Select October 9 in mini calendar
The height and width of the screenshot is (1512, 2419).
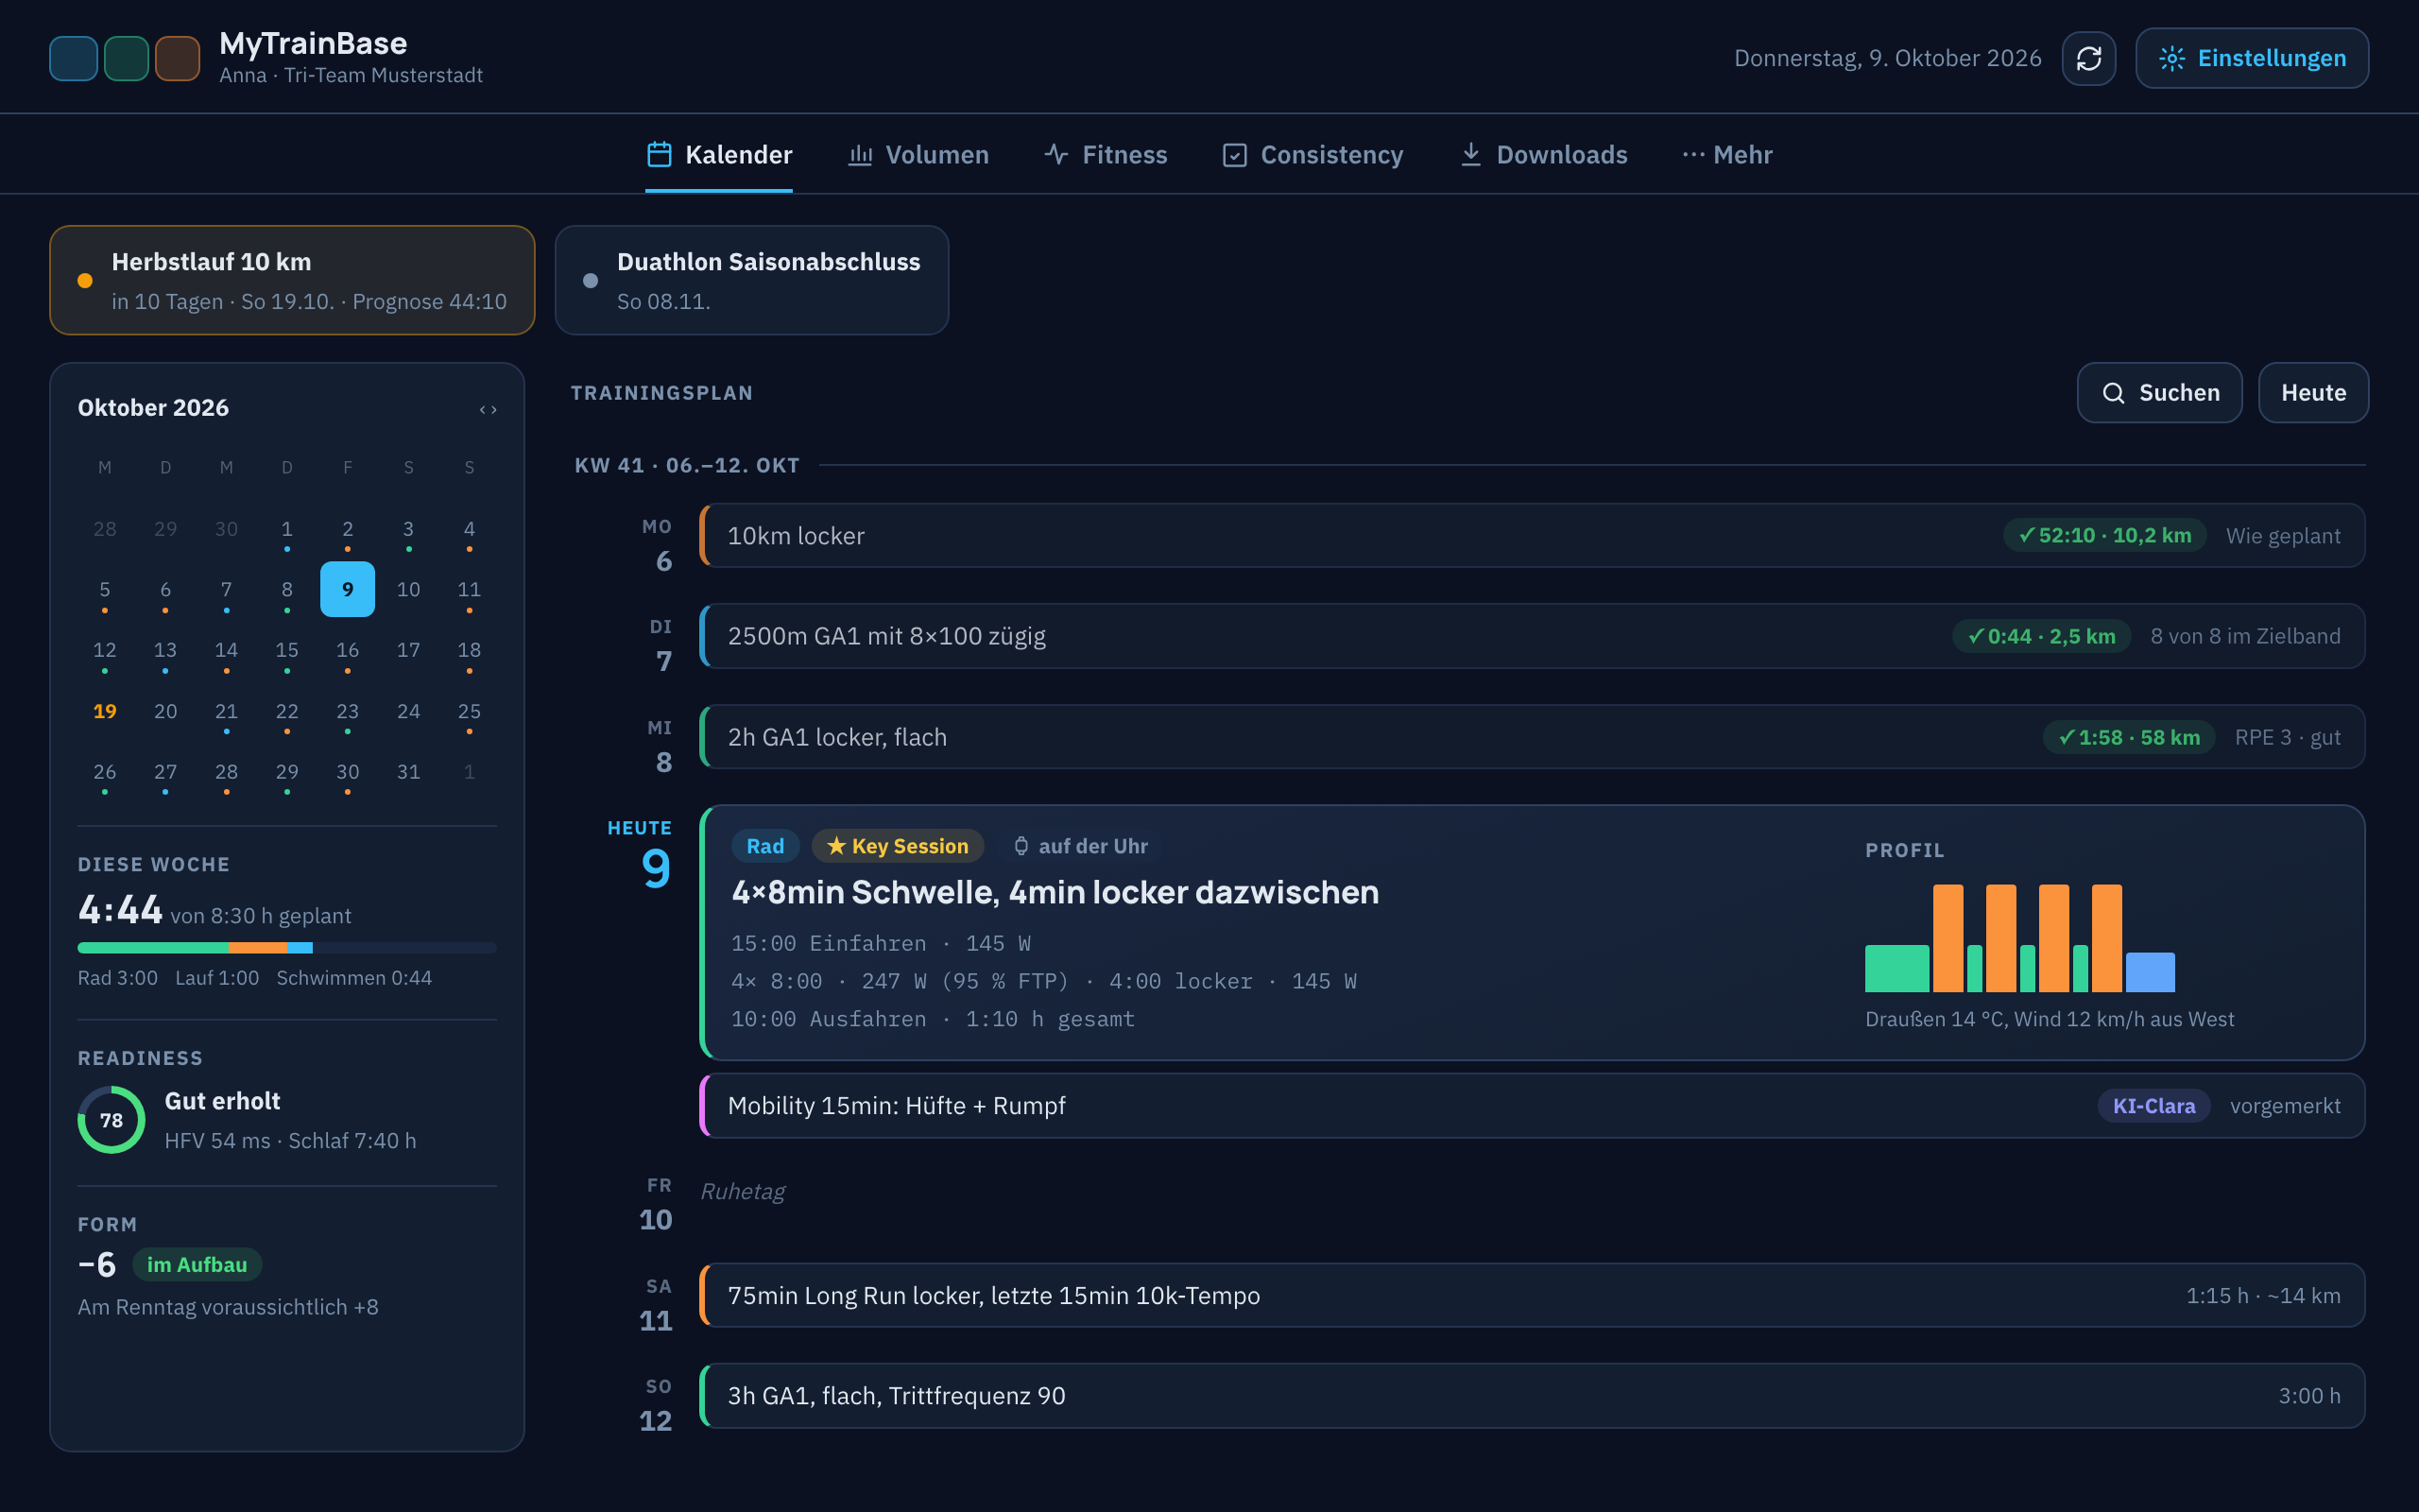[x=347, y=589]
